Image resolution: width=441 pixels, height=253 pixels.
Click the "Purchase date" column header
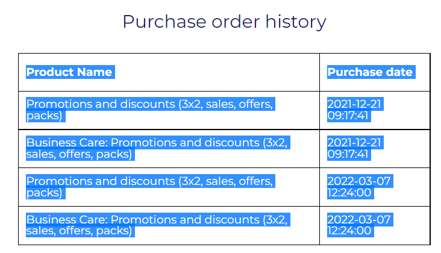pos(370,72)
